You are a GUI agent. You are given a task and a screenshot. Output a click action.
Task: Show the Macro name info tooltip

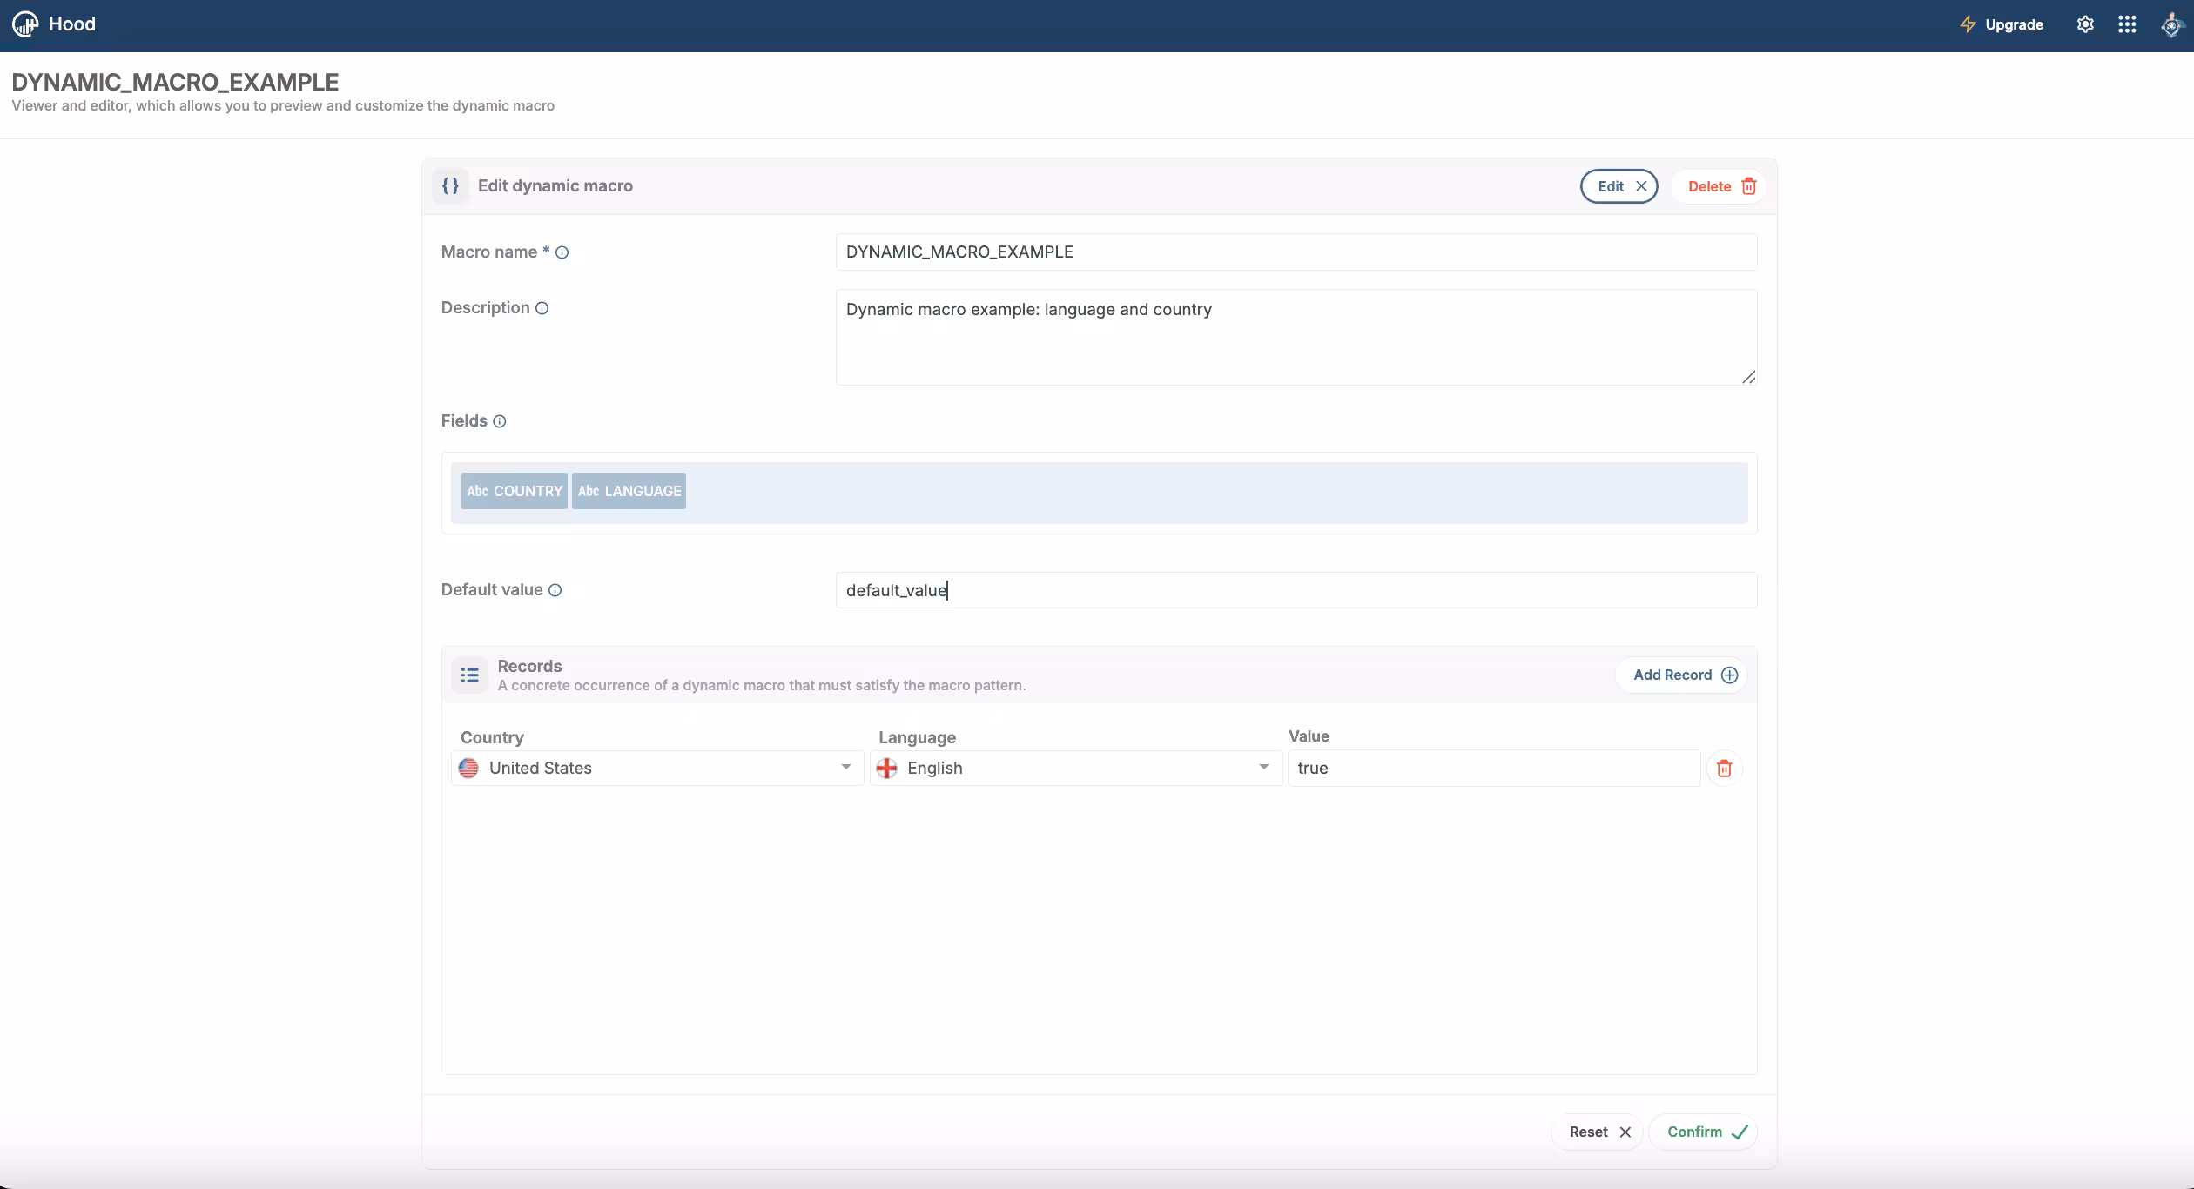(563, 252)
